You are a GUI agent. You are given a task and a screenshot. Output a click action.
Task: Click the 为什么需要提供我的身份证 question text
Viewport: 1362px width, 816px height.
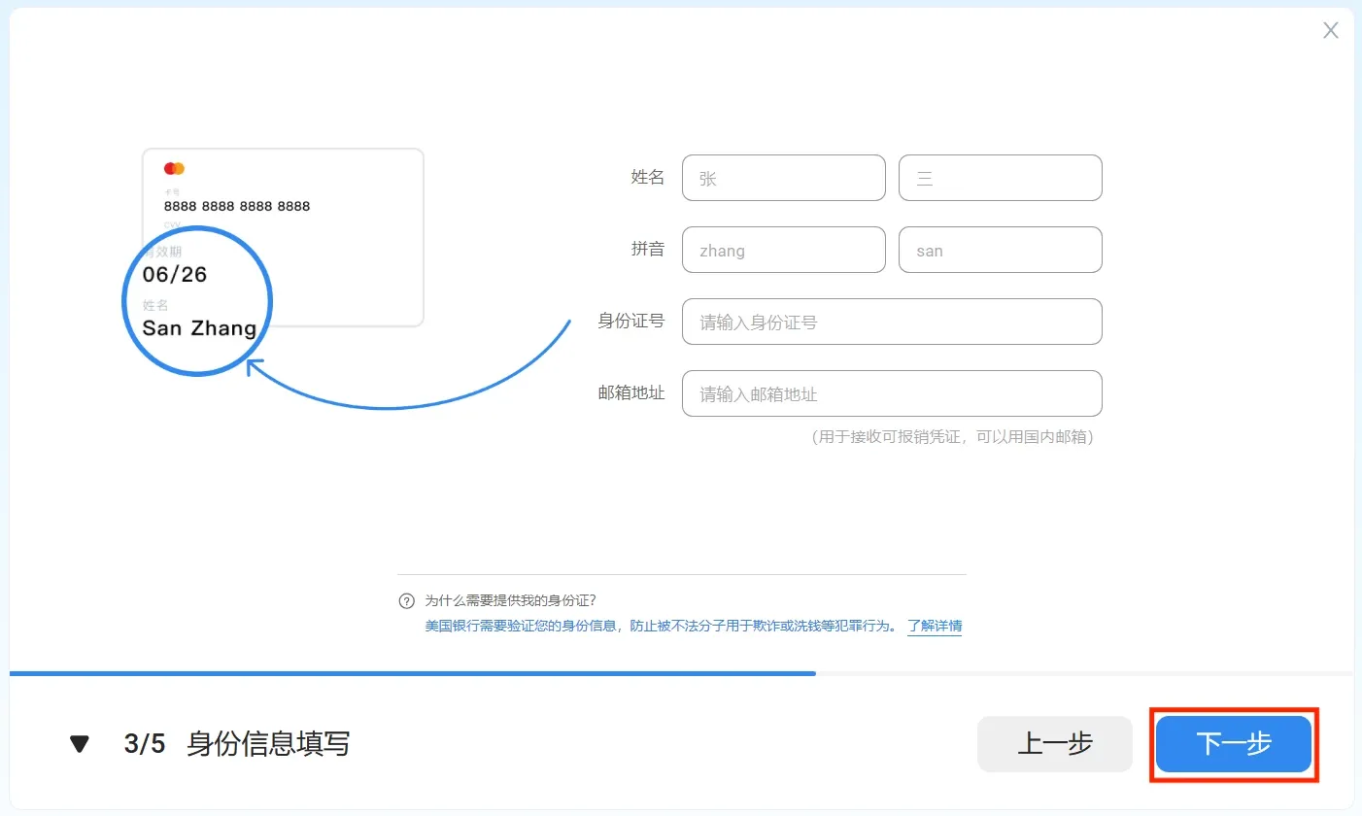tap(511, 601)
